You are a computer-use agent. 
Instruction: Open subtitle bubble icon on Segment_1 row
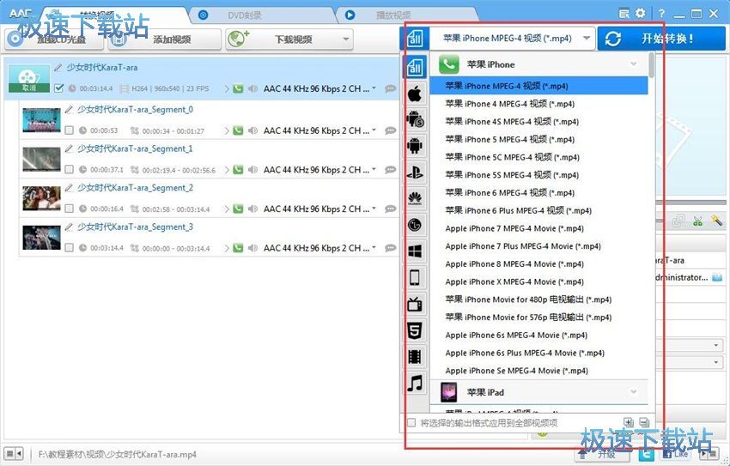point(391,170)
